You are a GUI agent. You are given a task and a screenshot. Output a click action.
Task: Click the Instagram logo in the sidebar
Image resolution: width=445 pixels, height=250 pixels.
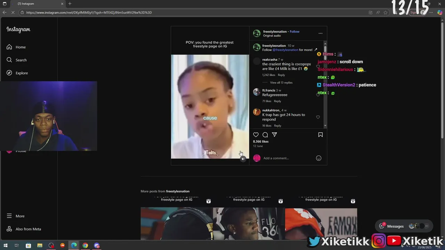[x=18, y=30]
